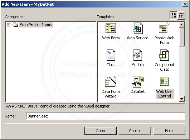The width and height of the screenshot is (190, 140).
Task: Switch to large icons view
Action: [x=174, y=15]
